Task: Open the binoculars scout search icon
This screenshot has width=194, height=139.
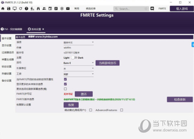Action: tap(38, 8)
